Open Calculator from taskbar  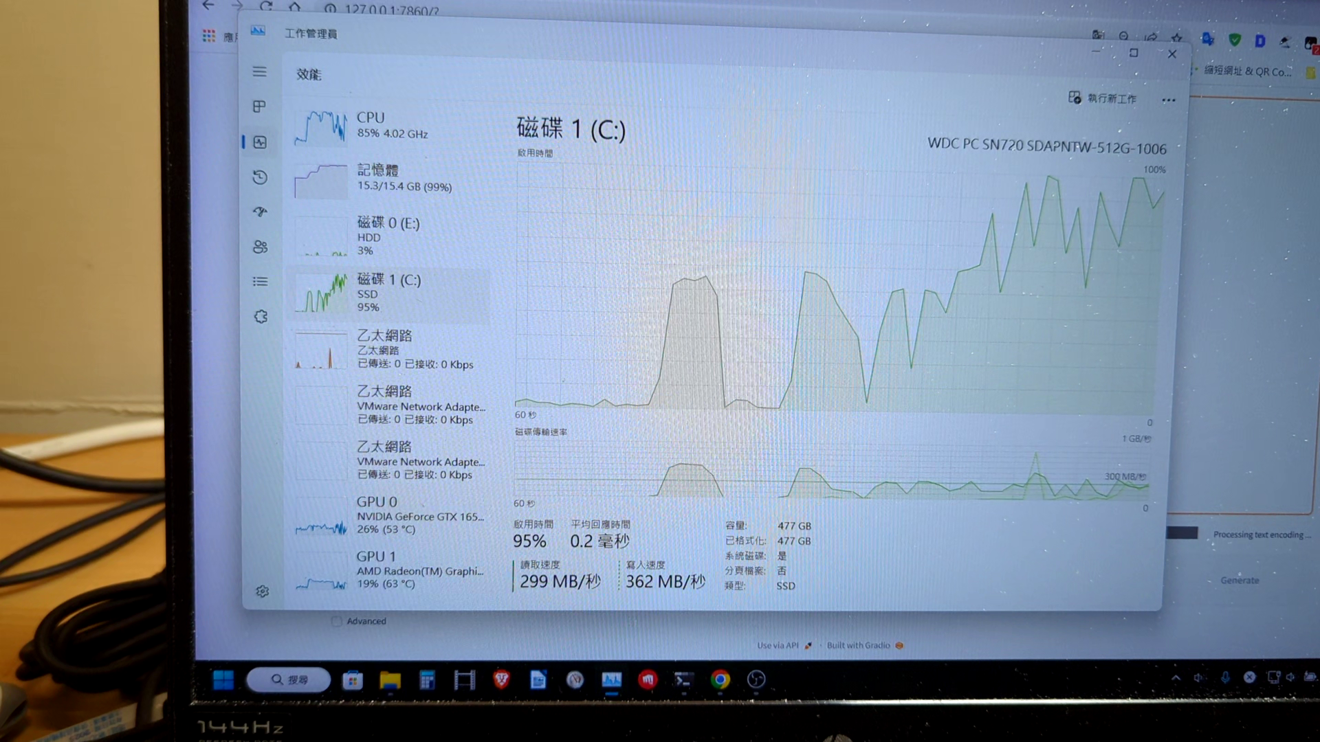pos(427,680)
